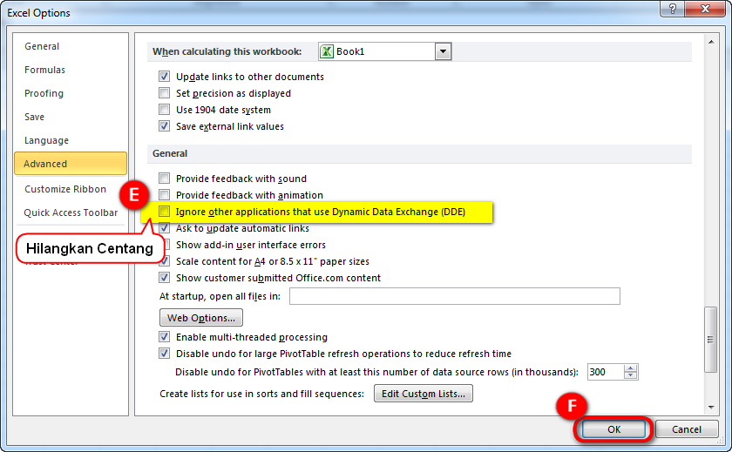Viewport: 732px width, 452px height.
Task: Open Quick Access Toolbar settings
Action: point(71,213)
